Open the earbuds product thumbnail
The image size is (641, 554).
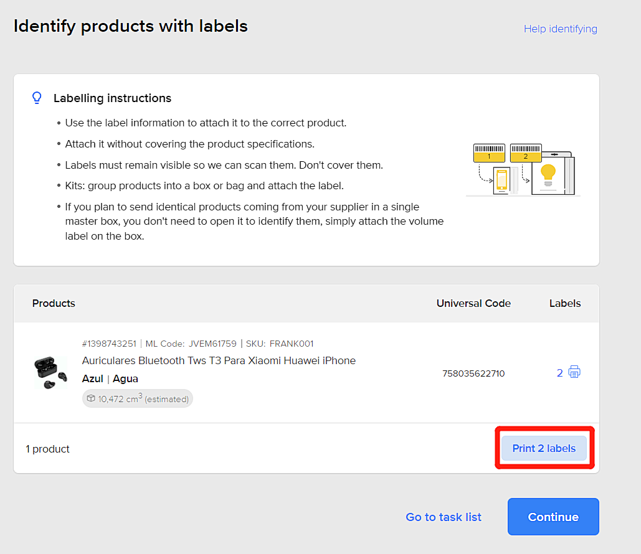point(50,372)
